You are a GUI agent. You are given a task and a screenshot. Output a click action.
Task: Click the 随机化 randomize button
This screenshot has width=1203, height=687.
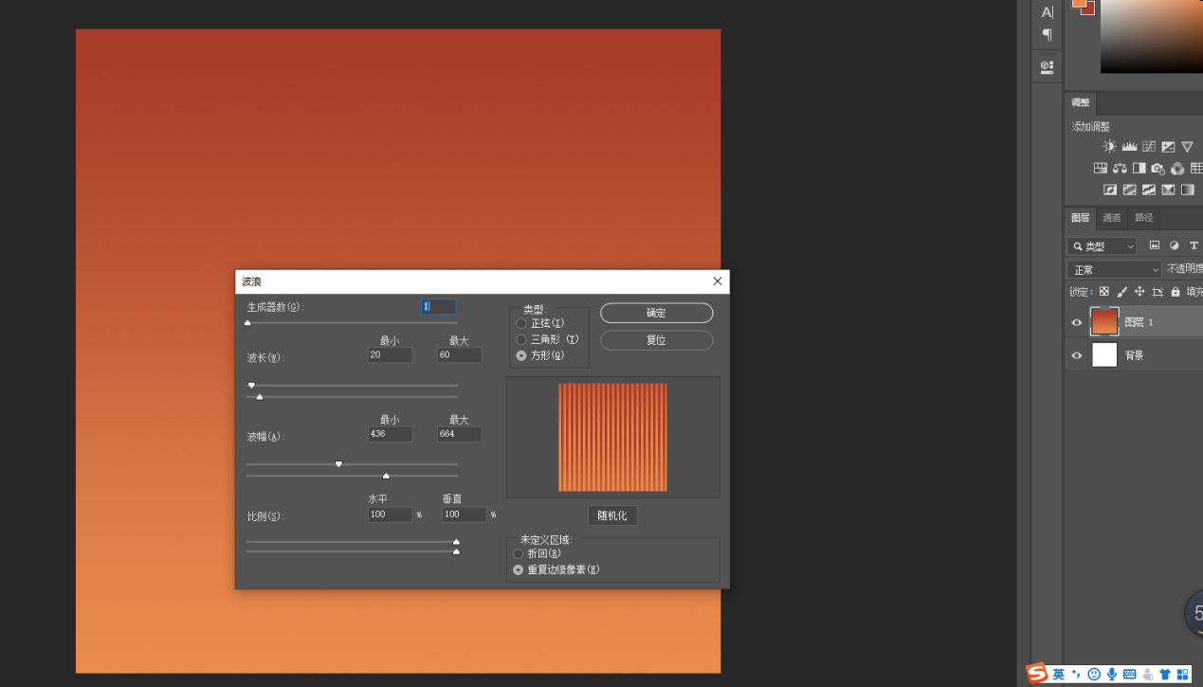[x=612, y=515]
